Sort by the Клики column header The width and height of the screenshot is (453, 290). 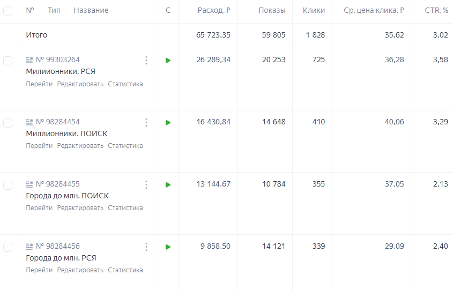314,11
